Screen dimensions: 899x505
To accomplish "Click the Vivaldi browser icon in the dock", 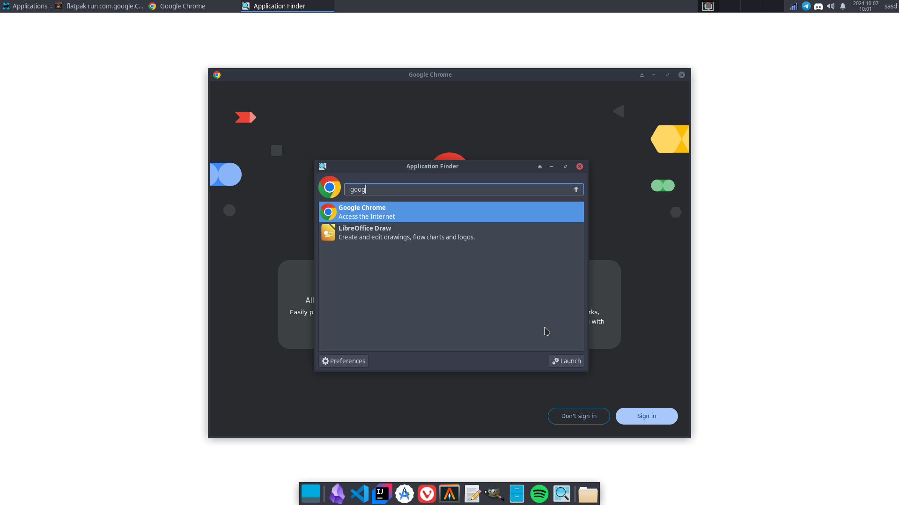I will 427,493.
